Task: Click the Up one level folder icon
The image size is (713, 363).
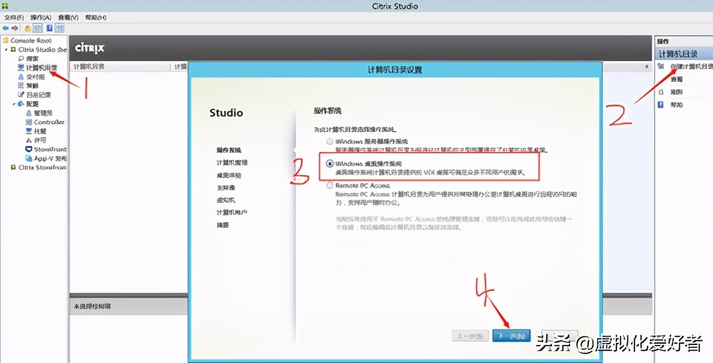Action: point(28,29)
